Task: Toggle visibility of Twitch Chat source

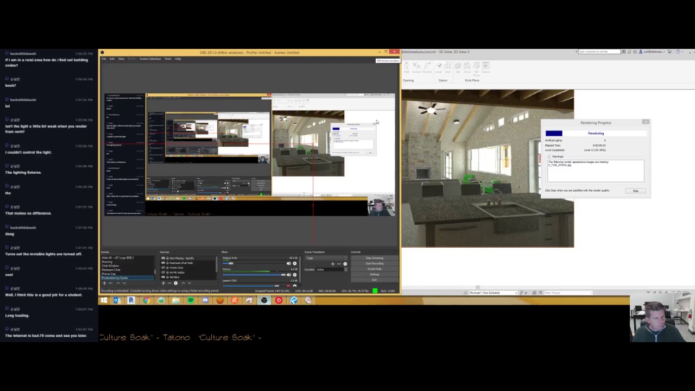Action: tap(163, 268)
